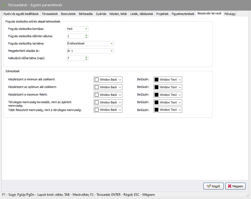Screen dimensions: 251x199
Task: Open Fogyás statisztika bontása dropdown
Action: point(86,29)
